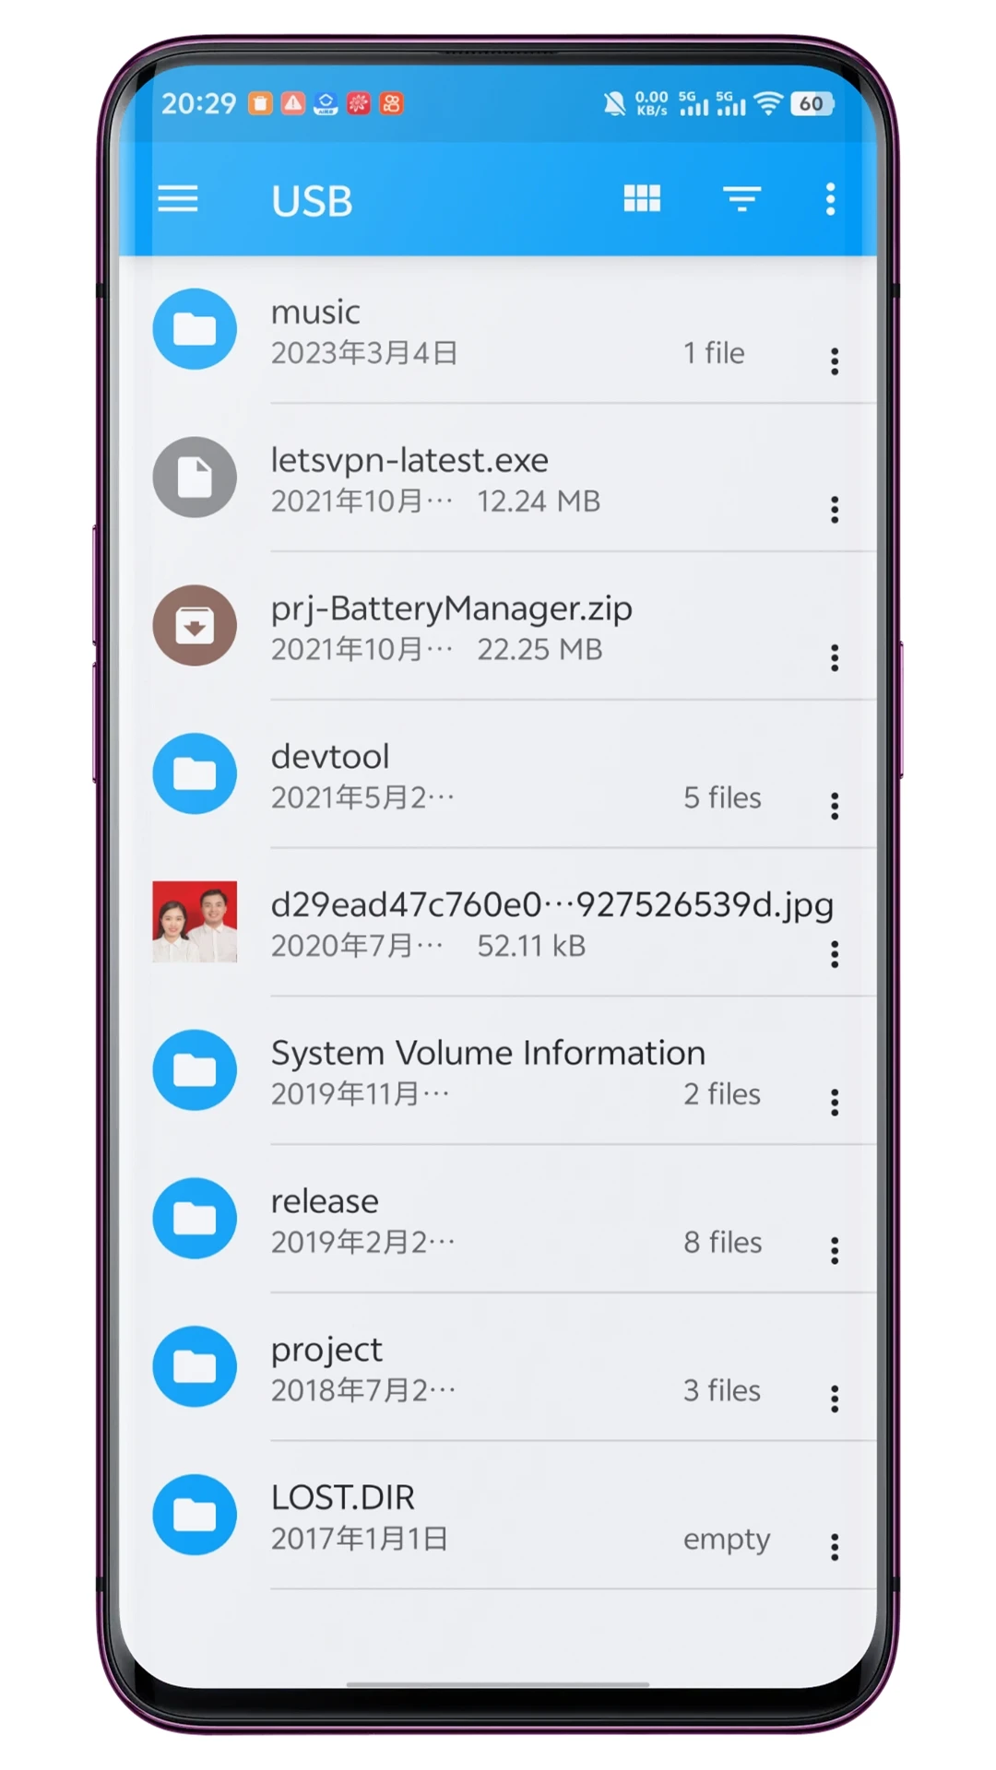The width and height of the screenshot is (996, 1770).
Task: Tap the devtool folder icon
Action: coord(195,773)
